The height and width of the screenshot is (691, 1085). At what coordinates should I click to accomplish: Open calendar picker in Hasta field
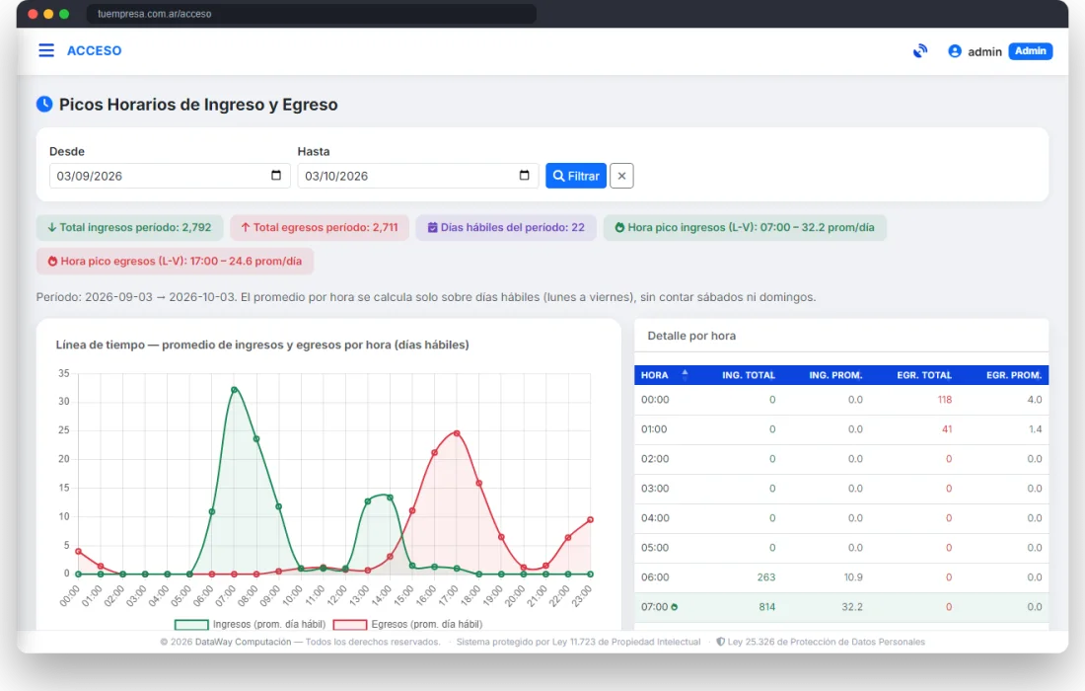point(525,175)
